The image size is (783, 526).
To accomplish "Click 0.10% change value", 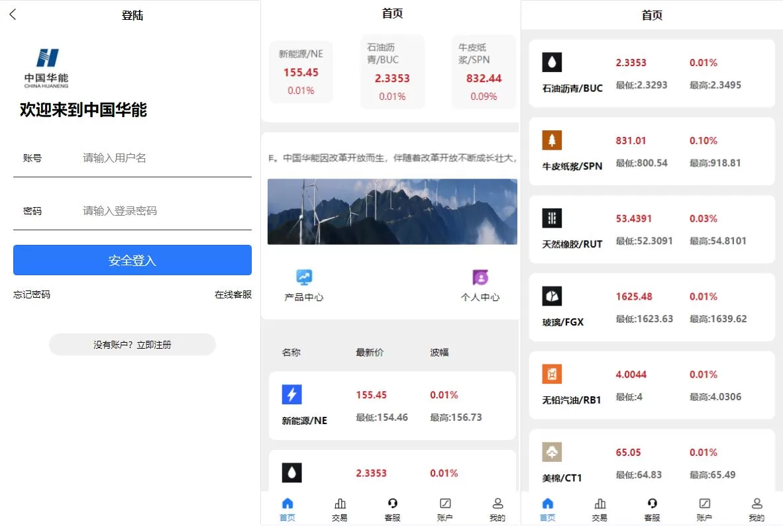I will [x=703, y=141].
